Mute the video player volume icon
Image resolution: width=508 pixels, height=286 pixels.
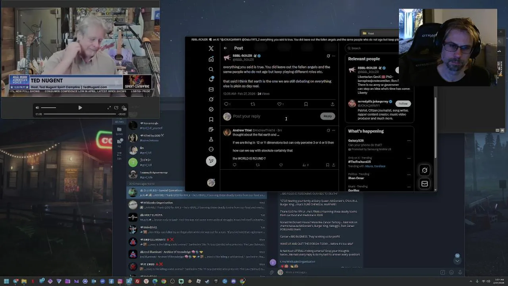click(37, 108)
